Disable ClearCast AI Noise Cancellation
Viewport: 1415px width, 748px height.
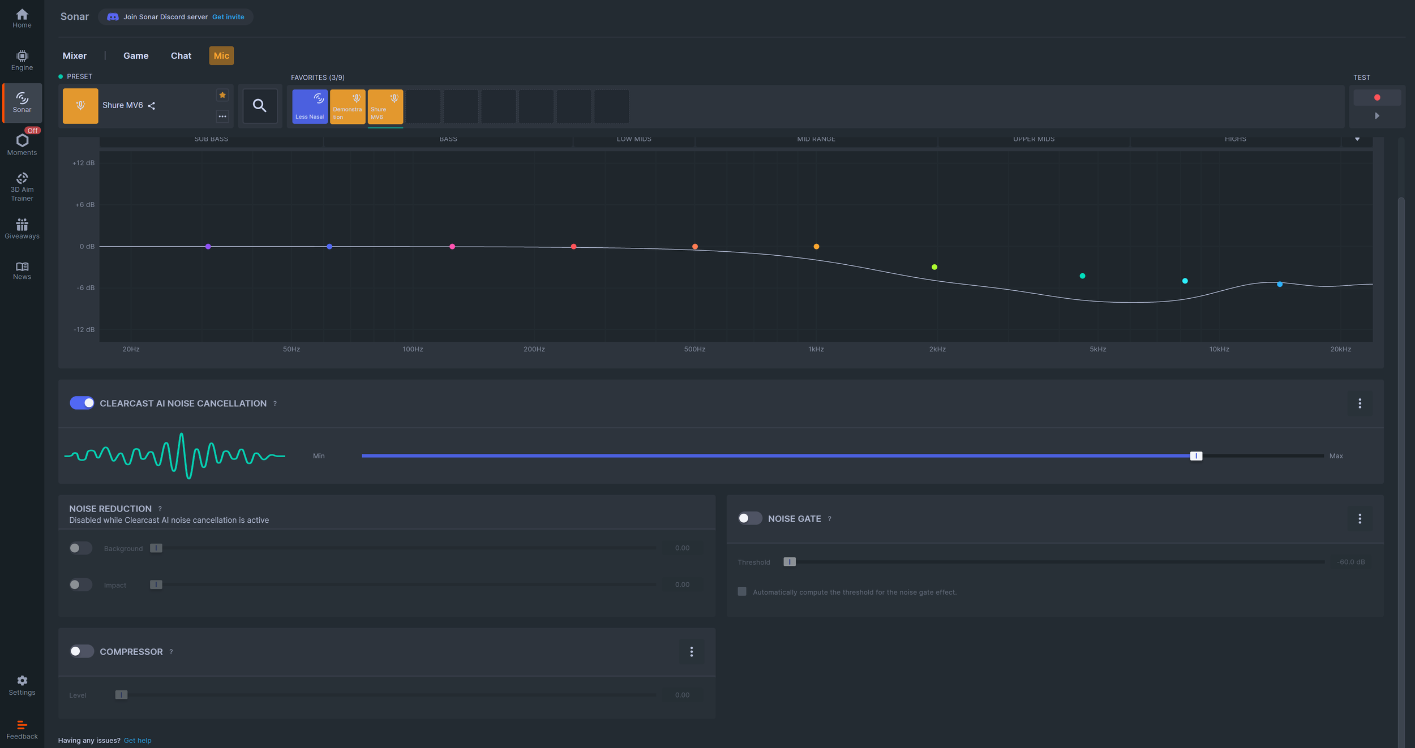click(82, 403)
